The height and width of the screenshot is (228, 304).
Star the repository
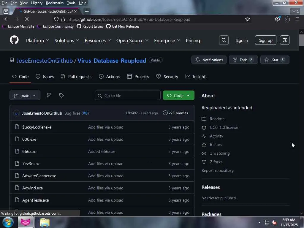275,60
